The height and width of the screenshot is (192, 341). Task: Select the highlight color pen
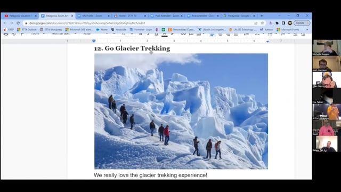point(172,34)
